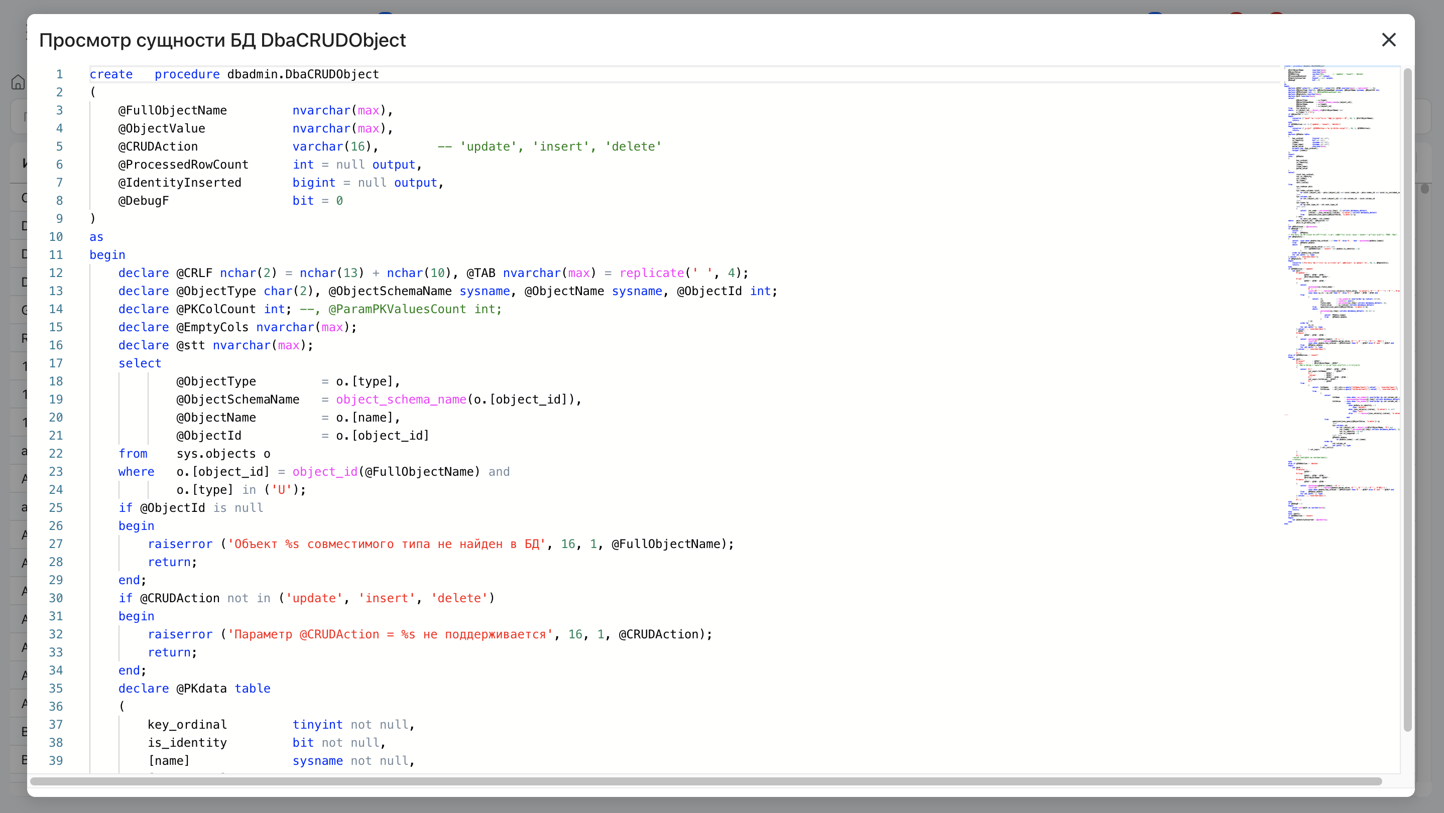1444x813 pixels.
Task: Click 'if @ObjectId is null' on line 25
Action: (x=191, y=508)
